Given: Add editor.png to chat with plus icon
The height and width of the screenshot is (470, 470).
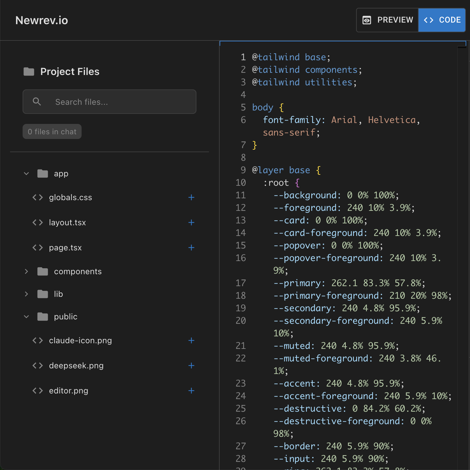Looking at the screenshot, I should tap(191, 391).
